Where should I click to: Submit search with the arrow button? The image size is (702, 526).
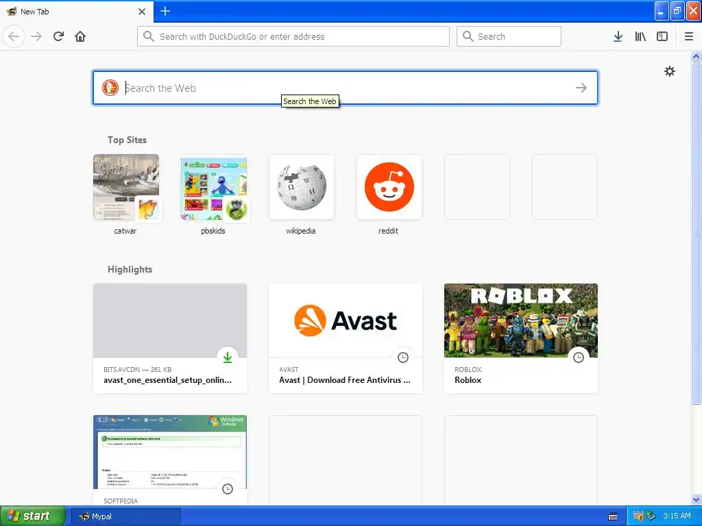click(581, 88)
